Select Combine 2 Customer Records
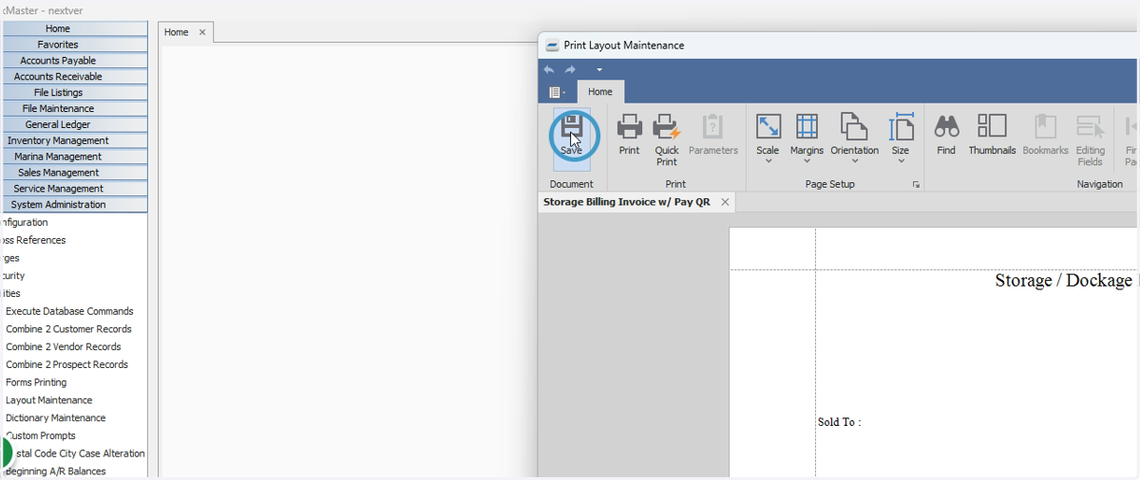This screenshot has height=480, width=1140. point(68,329)
